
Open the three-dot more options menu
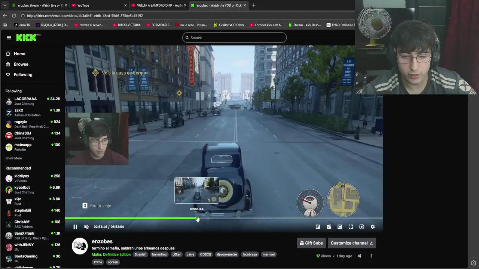click(371, 256)
